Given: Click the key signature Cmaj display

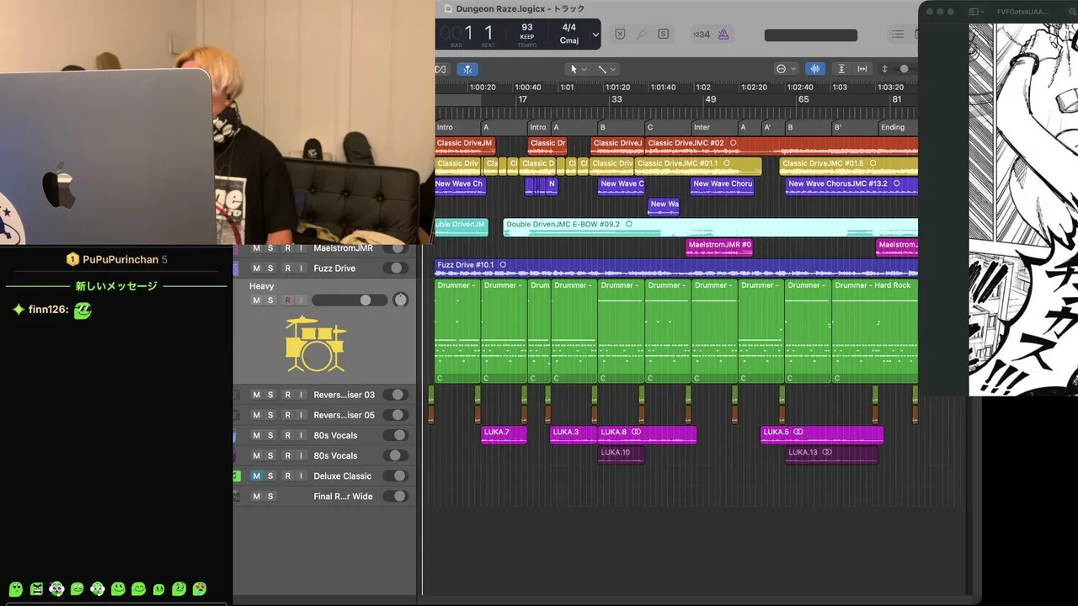Looking at the screenshot, I should pos(569,40).
